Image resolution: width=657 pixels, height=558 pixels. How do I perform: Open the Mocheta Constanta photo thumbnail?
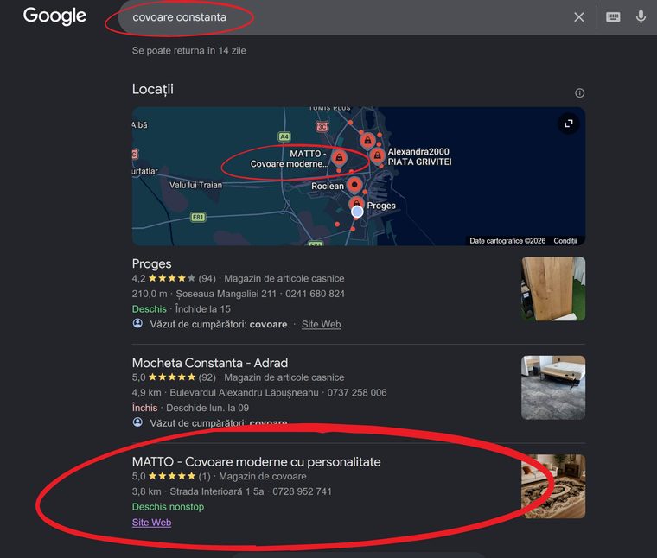point(553,388)
